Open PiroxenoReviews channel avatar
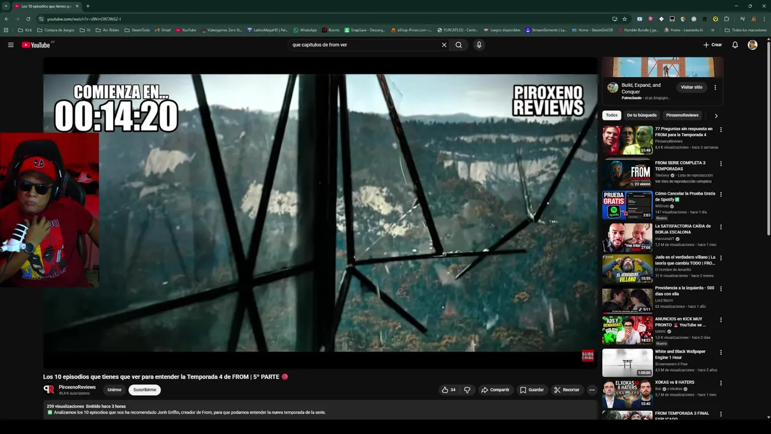Image resolution: width=771 pixels, height=434 pixels. 49,389
